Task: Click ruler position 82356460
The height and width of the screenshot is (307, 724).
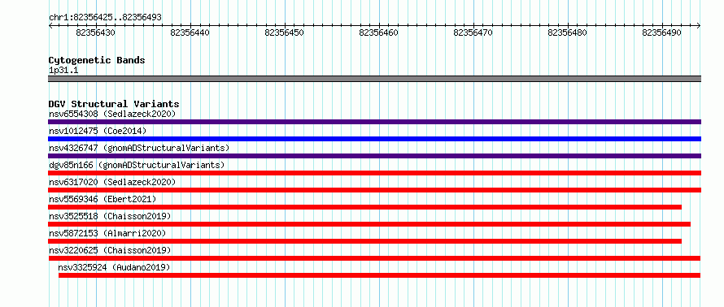Action: (x=378, y=32)
